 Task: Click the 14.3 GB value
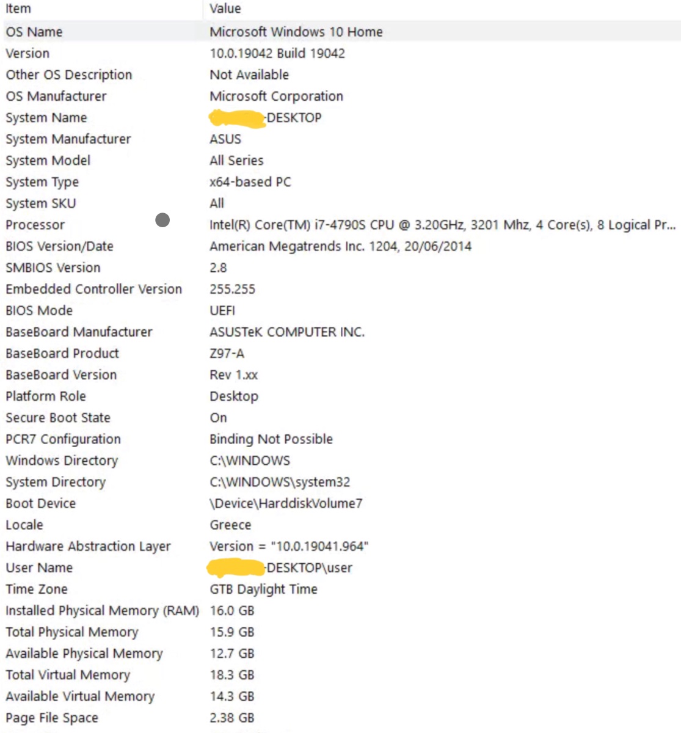coord(232,696)
